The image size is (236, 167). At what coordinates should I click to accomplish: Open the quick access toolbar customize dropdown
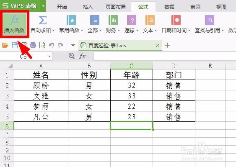pos(73,45)
